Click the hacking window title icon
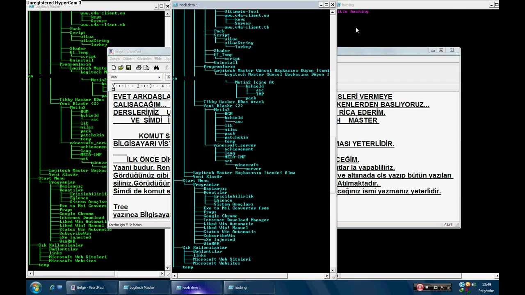The height and width of the screenshot is (295, 525). [x=339, y=5]
